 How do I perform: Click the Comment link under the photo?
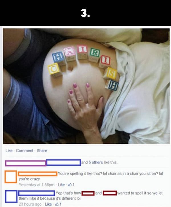point(25,151)
